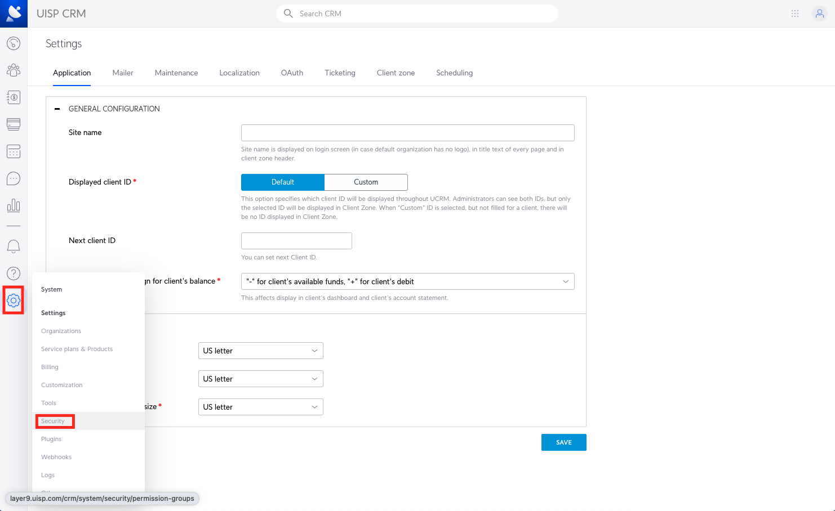The image size is (835, 511).
Task: Click the Next client ID input field
Action: click(x=296, y=241)
